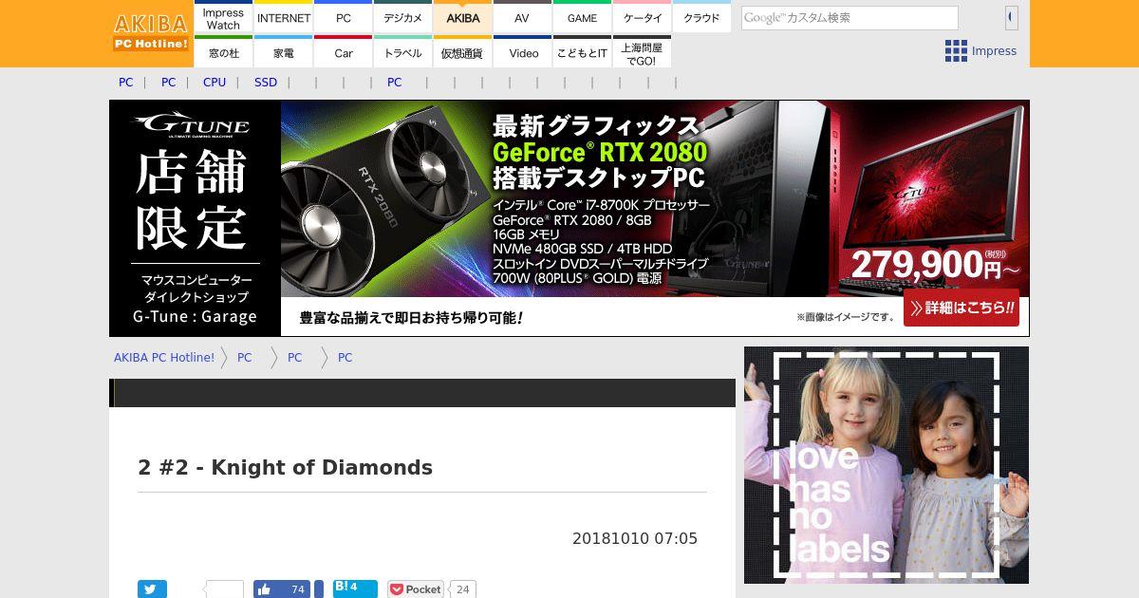Viewport: 1139px width, 598px height.
Task: Click the AKIBA PC Hotline! logo
Action: pos(151,32)
